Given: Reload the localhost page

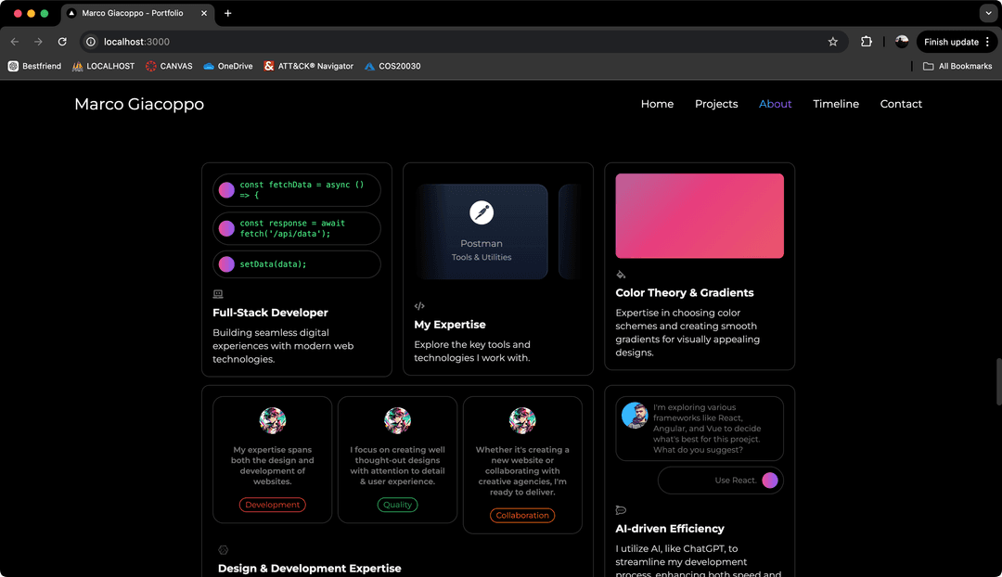Looking at the screenshot, I should pyautogui.click(x=62, y=42).
